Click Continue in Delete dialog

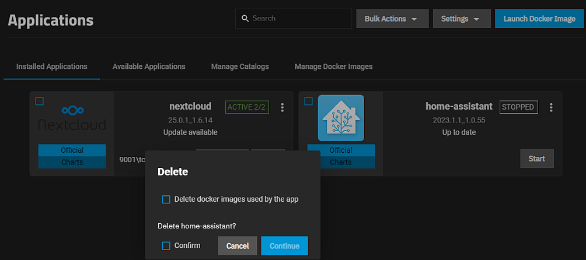(284, 246)
